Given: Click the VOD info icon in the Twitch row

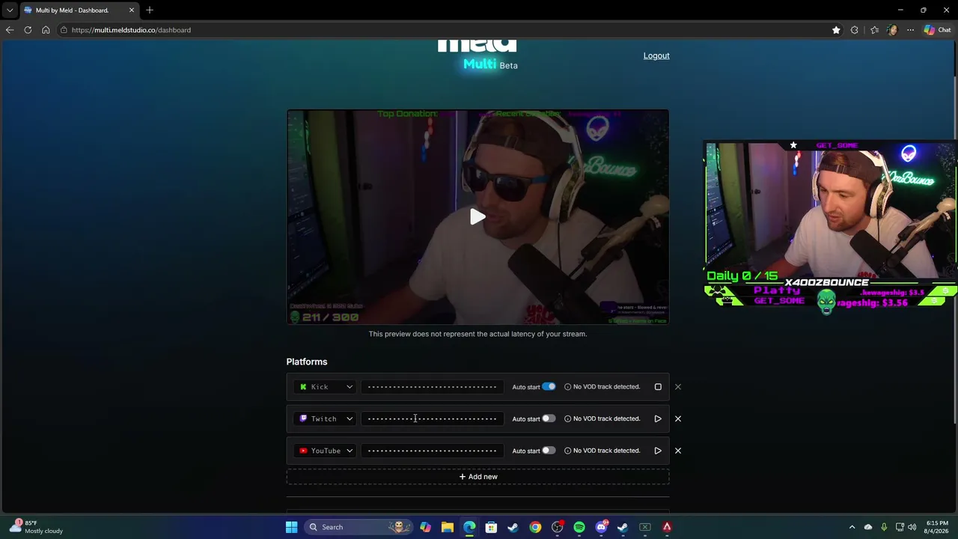Looking at the screenshot, I should [x=567, y=419].
